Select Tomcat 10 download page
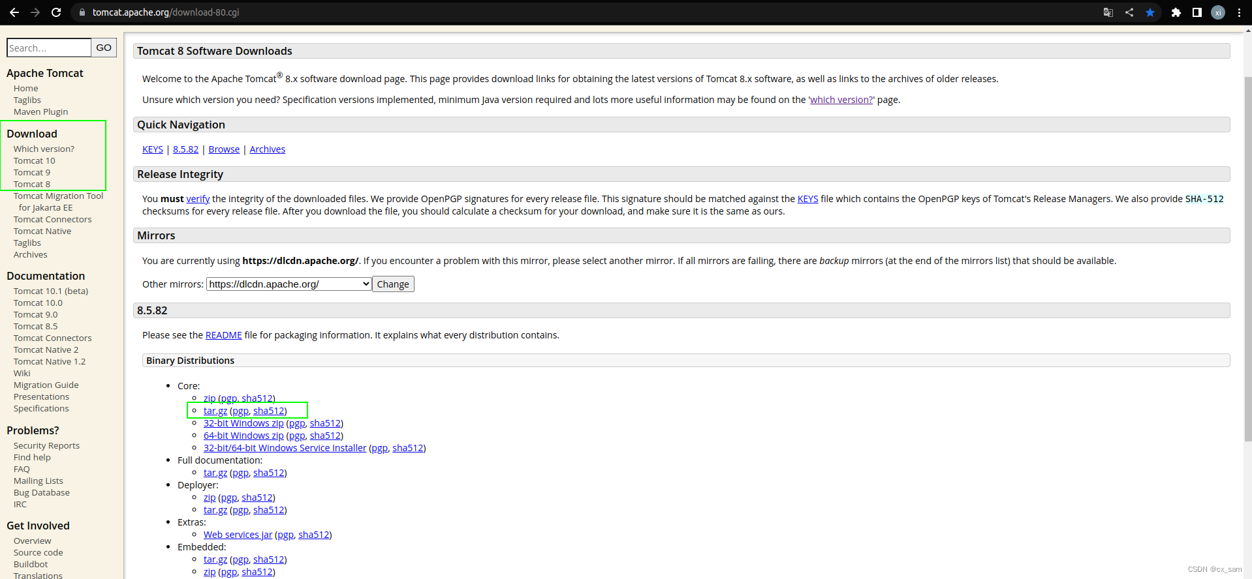 pos(35,160)
